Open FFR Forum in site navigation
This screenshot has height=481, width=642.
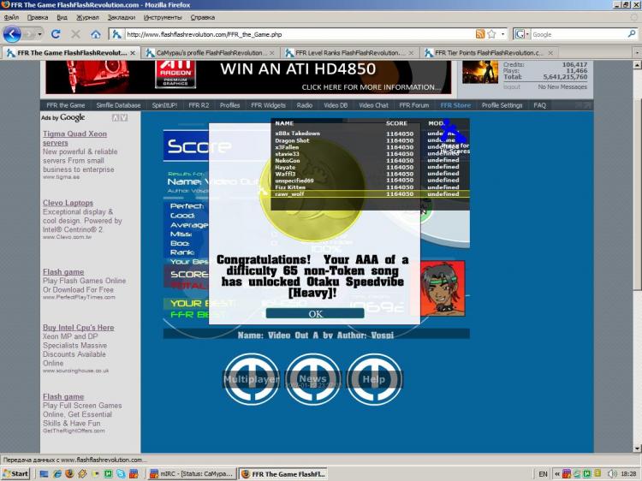414,105
